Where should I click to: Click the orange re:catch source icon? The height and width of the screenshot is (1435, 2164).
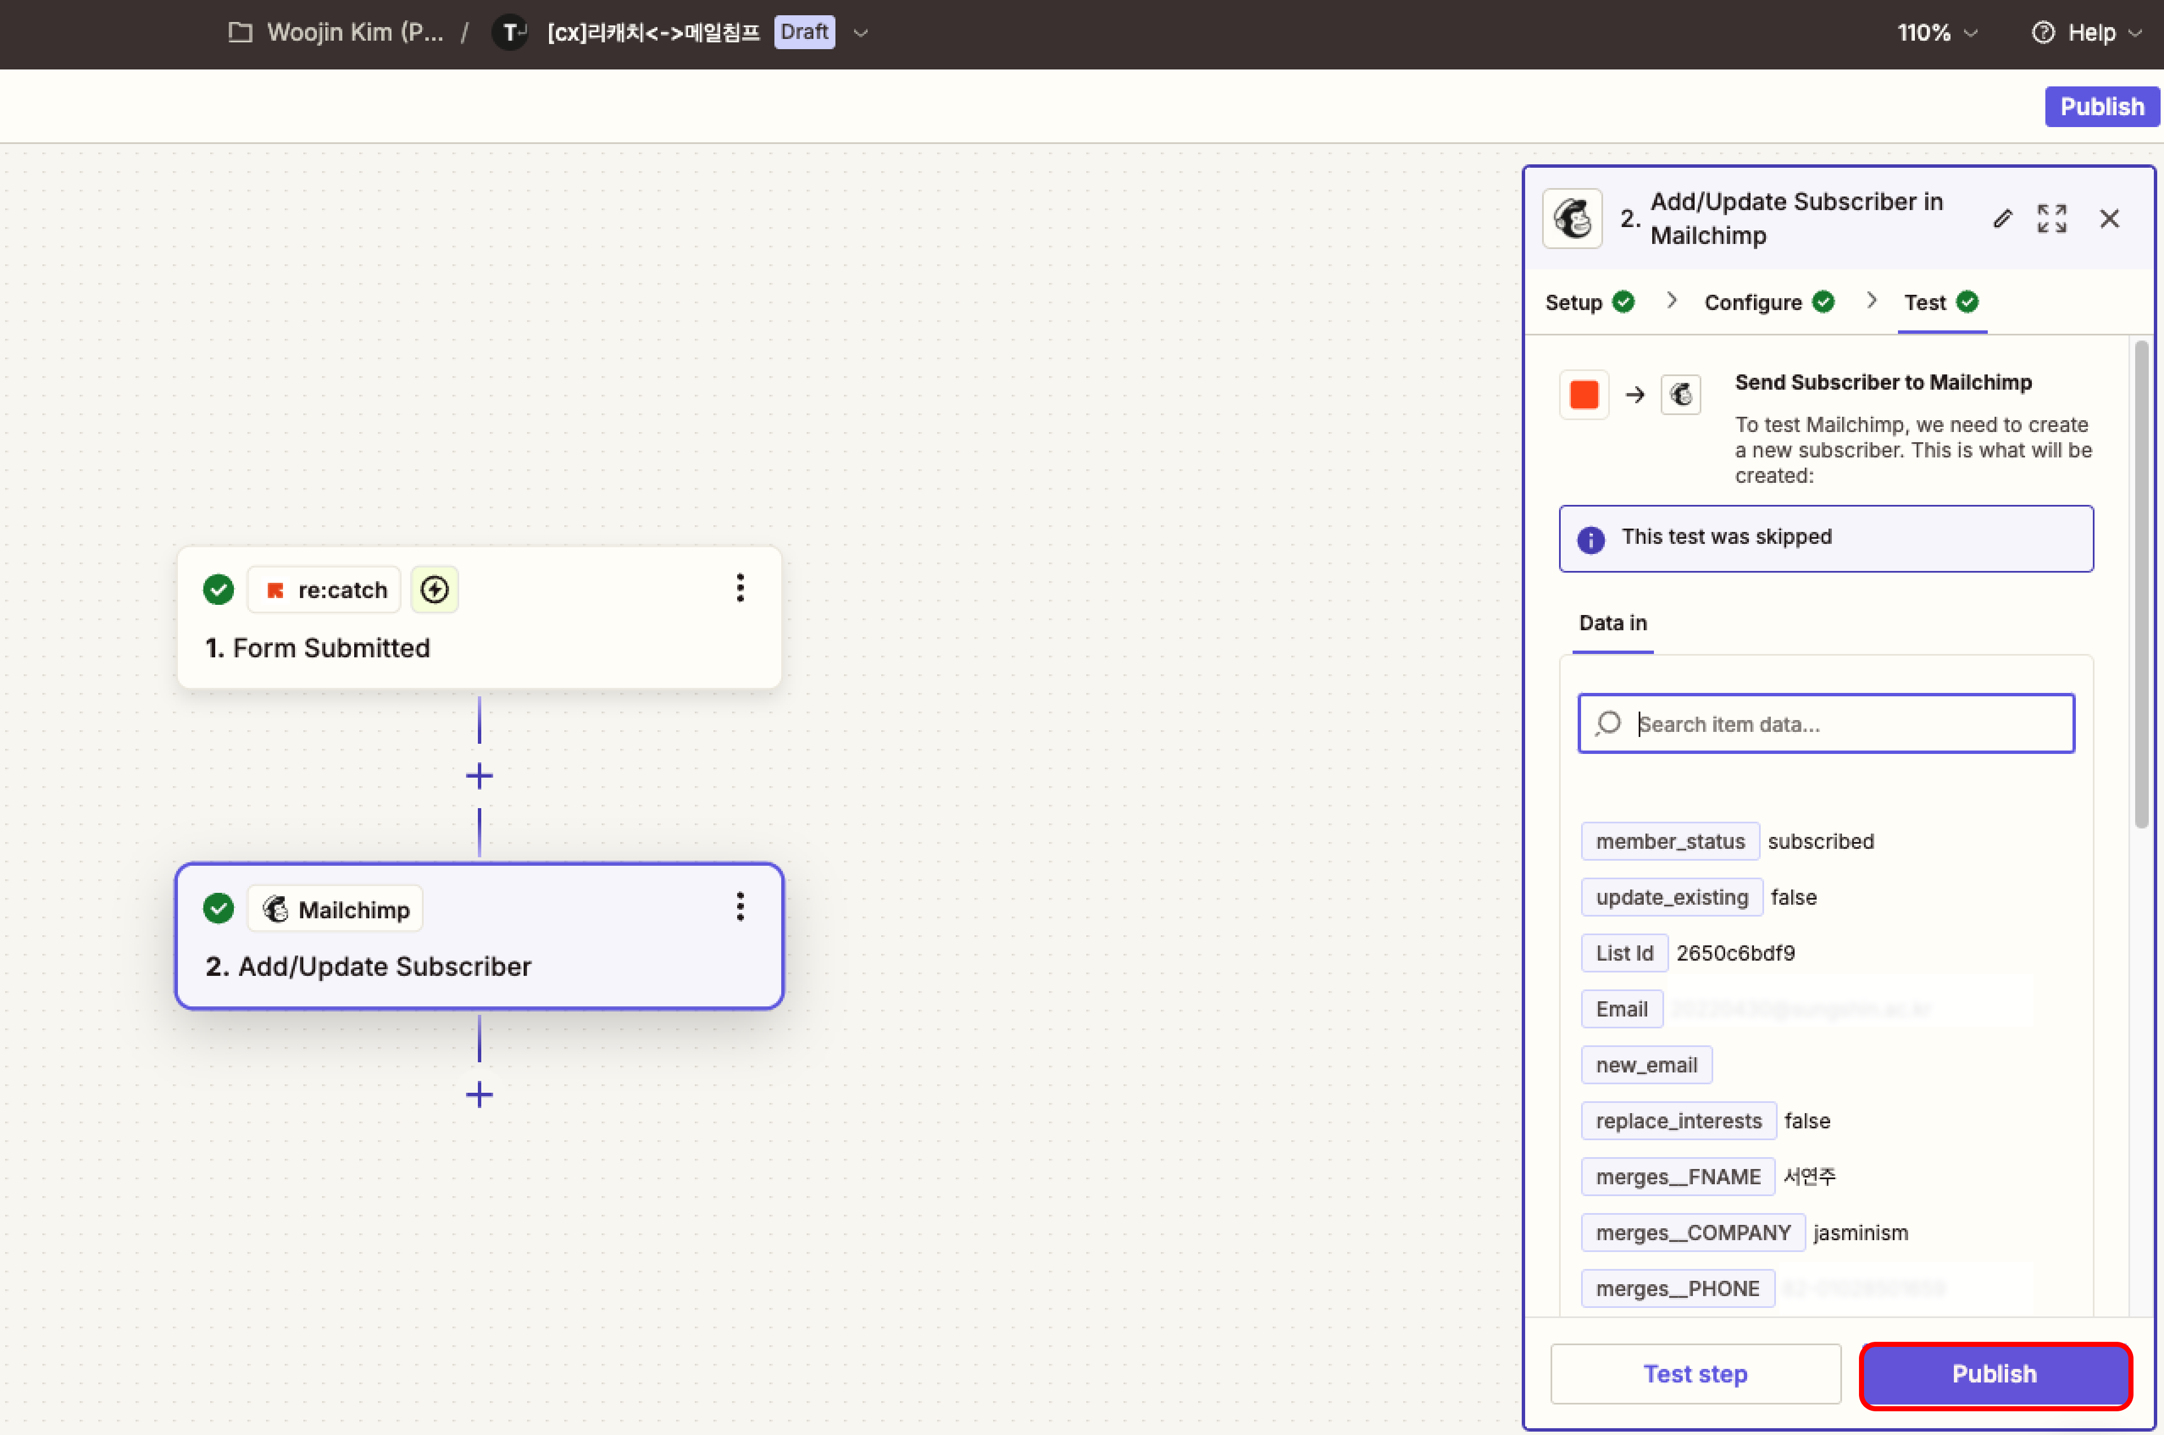pos(1584,394)
